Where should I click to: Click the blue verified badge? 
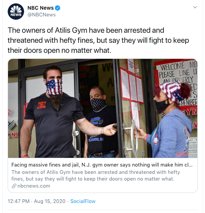click(58, 8)
